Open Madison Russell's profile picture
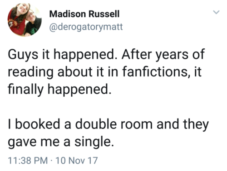 pyautogui.click(x=25, y=20)
